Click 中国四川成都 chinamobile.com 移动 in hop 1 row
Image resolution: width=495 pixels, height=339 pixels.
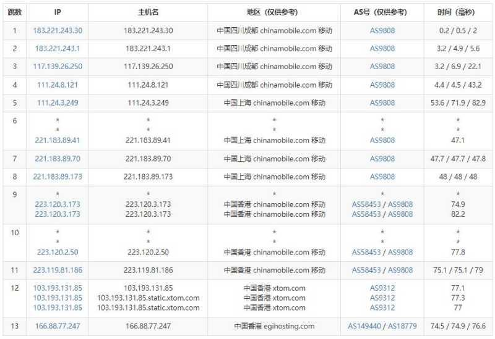pos(274,30)
